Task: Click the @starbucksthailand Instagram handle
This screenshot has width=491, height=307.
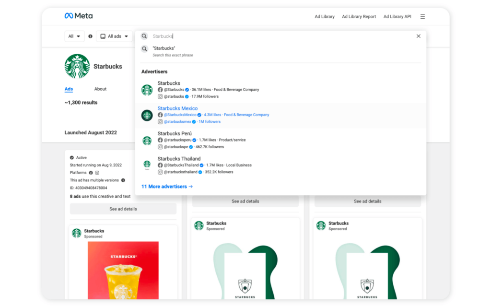Action: (x=180, y=172)
